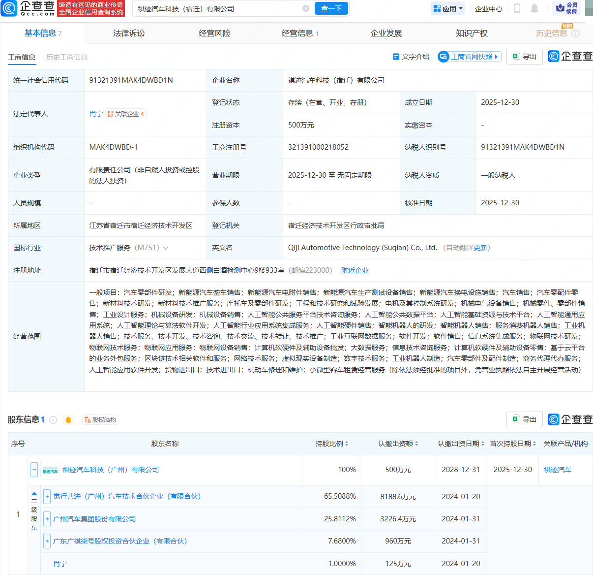This screenshot has width=593, height=575.
Task: Switch to the 法律诉讼 tab
Action: [x=129, y=33]
